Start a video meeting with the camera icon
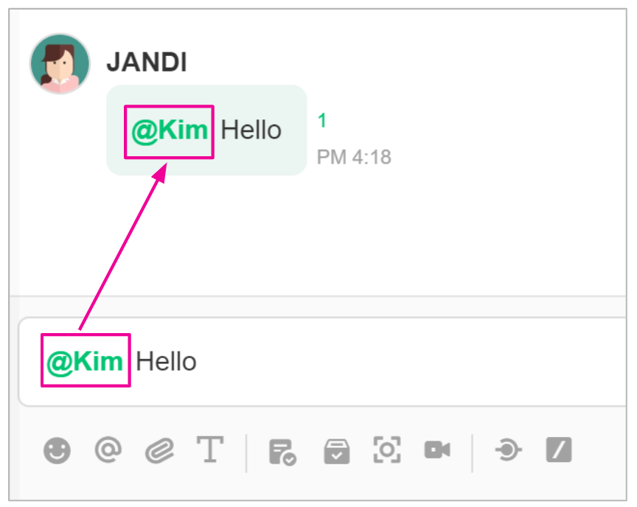Screen dimensions: 637x507 point(437,450)
